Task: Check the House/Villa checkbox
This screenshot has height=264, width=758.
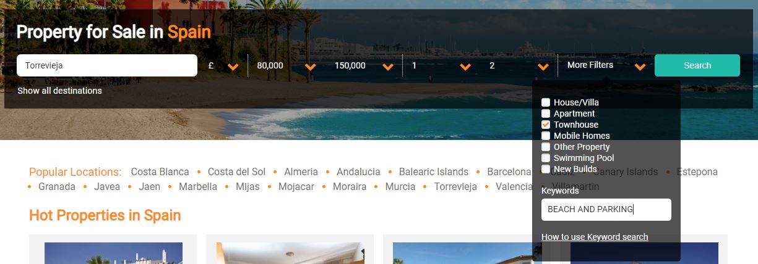Action: [546, 102]
